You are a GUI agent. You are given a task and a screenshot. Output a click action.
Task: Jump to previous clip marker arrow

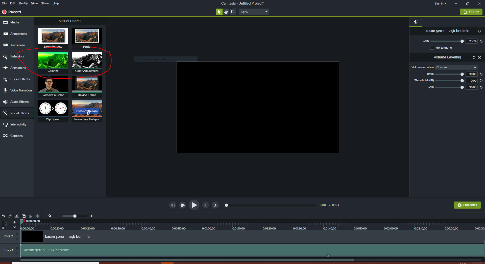point(205,205)
